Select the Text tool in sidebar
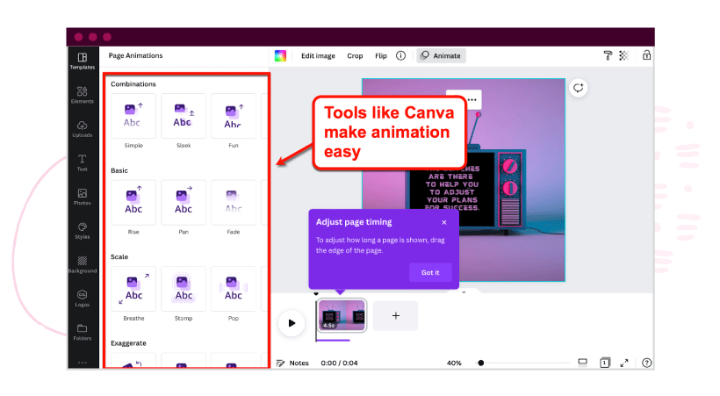 [x=82, y=162]
